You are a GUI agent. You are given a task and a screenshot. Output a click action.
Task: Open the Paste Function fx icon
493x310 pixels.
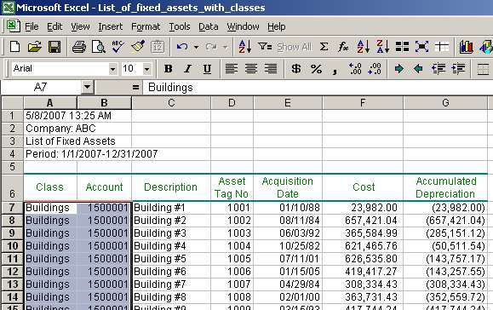(343, 47)
